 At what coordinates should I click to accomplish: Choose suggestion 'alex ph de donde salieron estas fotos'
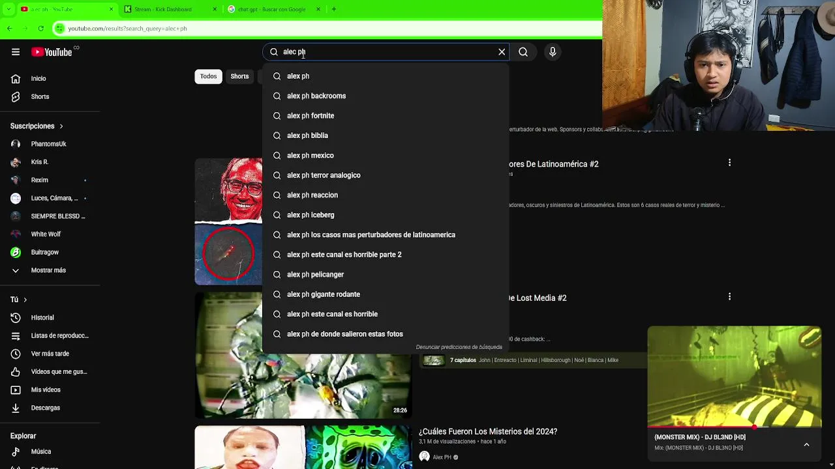coord(386,334)
